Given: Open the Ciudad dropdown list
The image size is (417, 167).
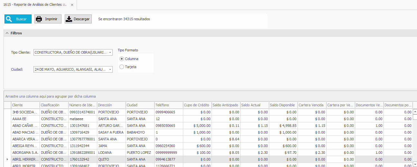Looking at the screenshot, I should coord(110,69).
